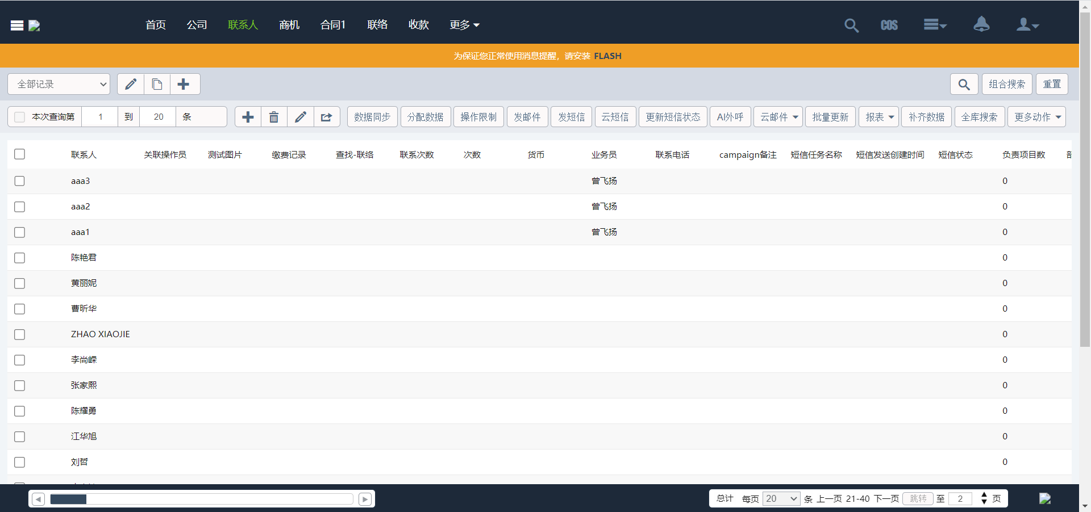Viewport: 1091px width, 512px height.
Task: Open search via header magnifier icon
Action: coord(851,26)
